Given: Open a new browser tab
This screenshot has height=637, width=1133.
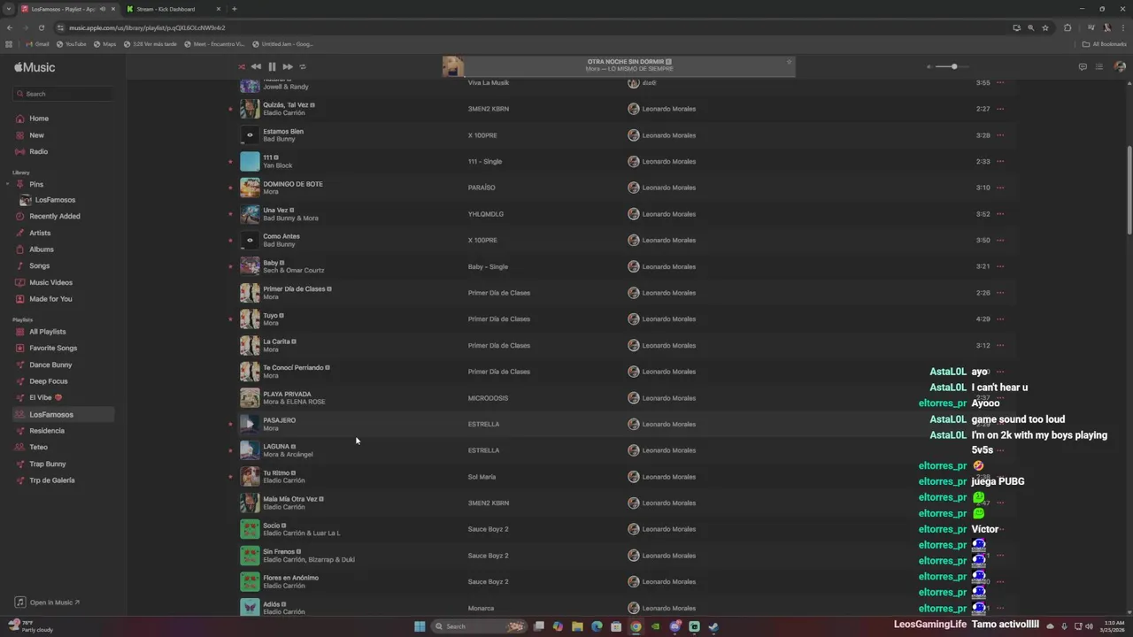Looking at the screenshot, I should pyautogui.click(x=234, y=9).
